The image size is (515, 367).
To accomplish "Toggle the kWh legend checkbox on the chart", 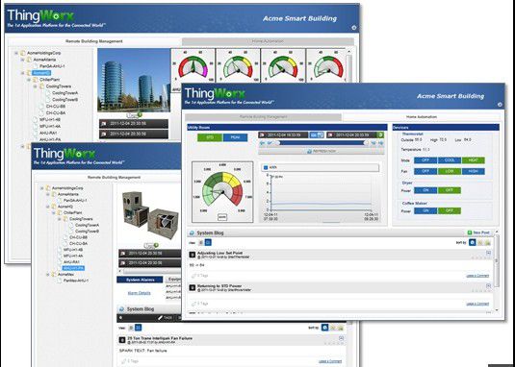I will click(266, 167).
